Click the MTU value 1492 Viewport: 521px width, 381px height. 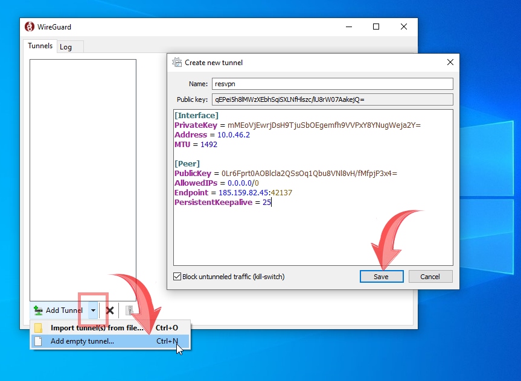point(209,144)
